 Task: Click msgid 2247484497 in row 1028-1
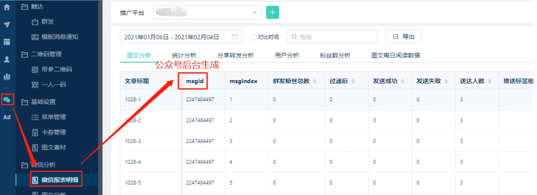[200, 100]
